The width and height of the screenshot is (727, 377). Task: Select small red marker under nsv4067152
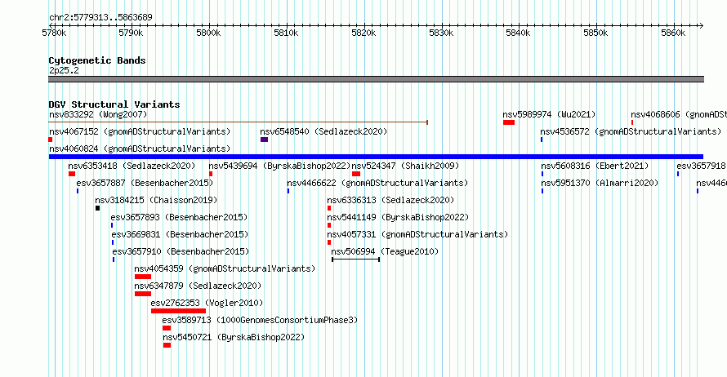[51, 140]
